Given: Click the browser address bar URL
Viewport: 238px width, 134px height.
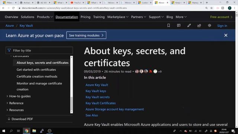Looking at the screenshot, I should pyautogui.click(x=74, y=8).
